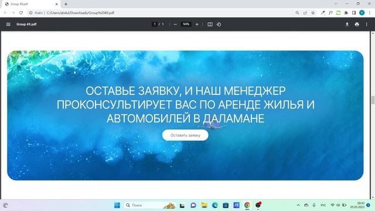Launch Microsoft Edge from taskbar
This screenshot has width=375, height=211.
[x=215, y=205]
